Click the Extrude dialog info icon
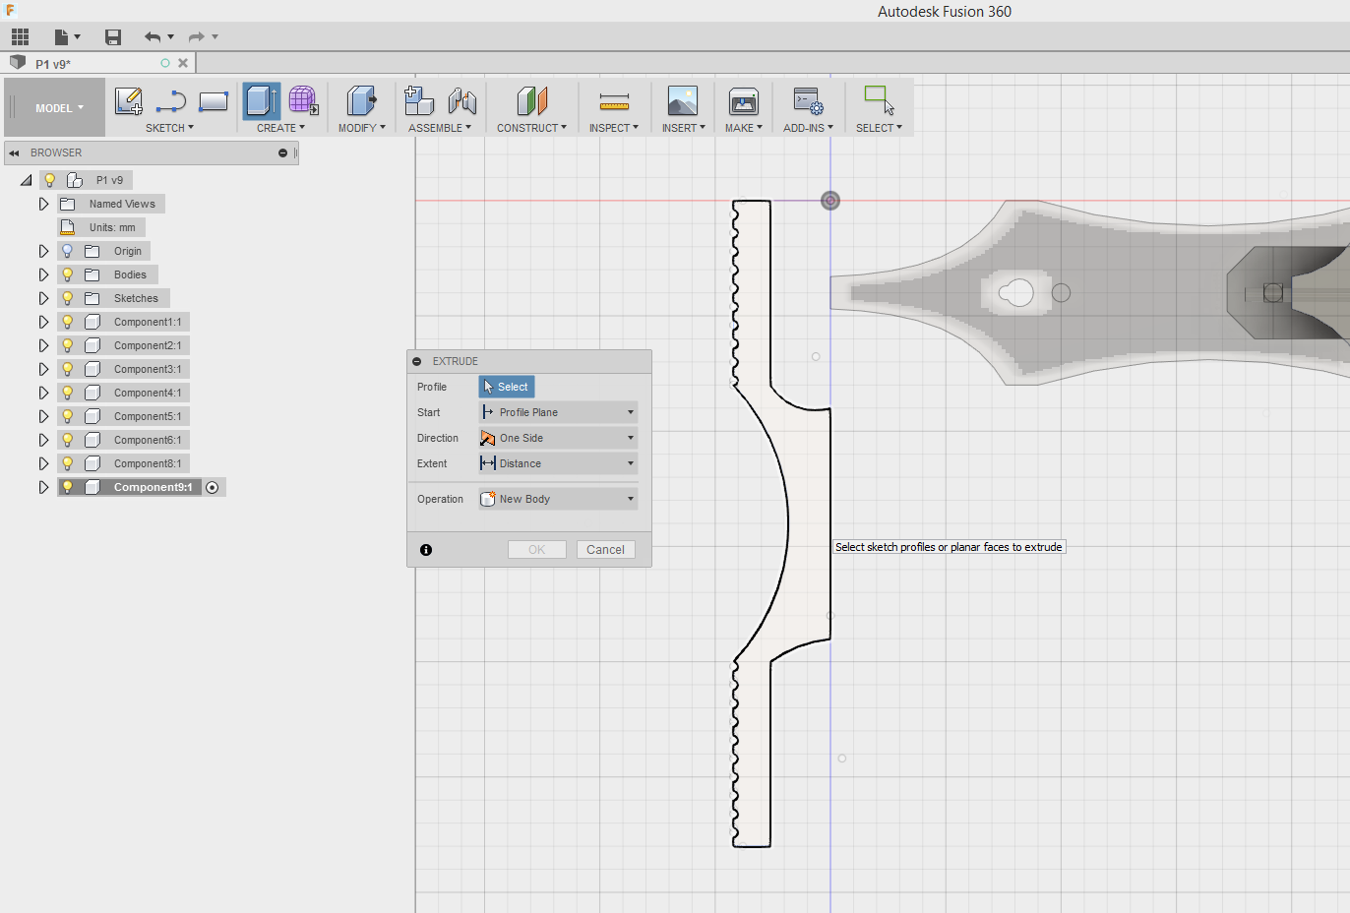Screen dimensions: 1350x913 point(426,550)
